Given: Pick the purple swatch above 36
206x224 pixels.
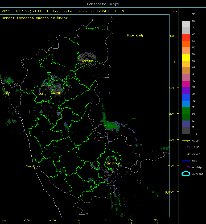Looking at the screenshot, I should pos(186,90).
